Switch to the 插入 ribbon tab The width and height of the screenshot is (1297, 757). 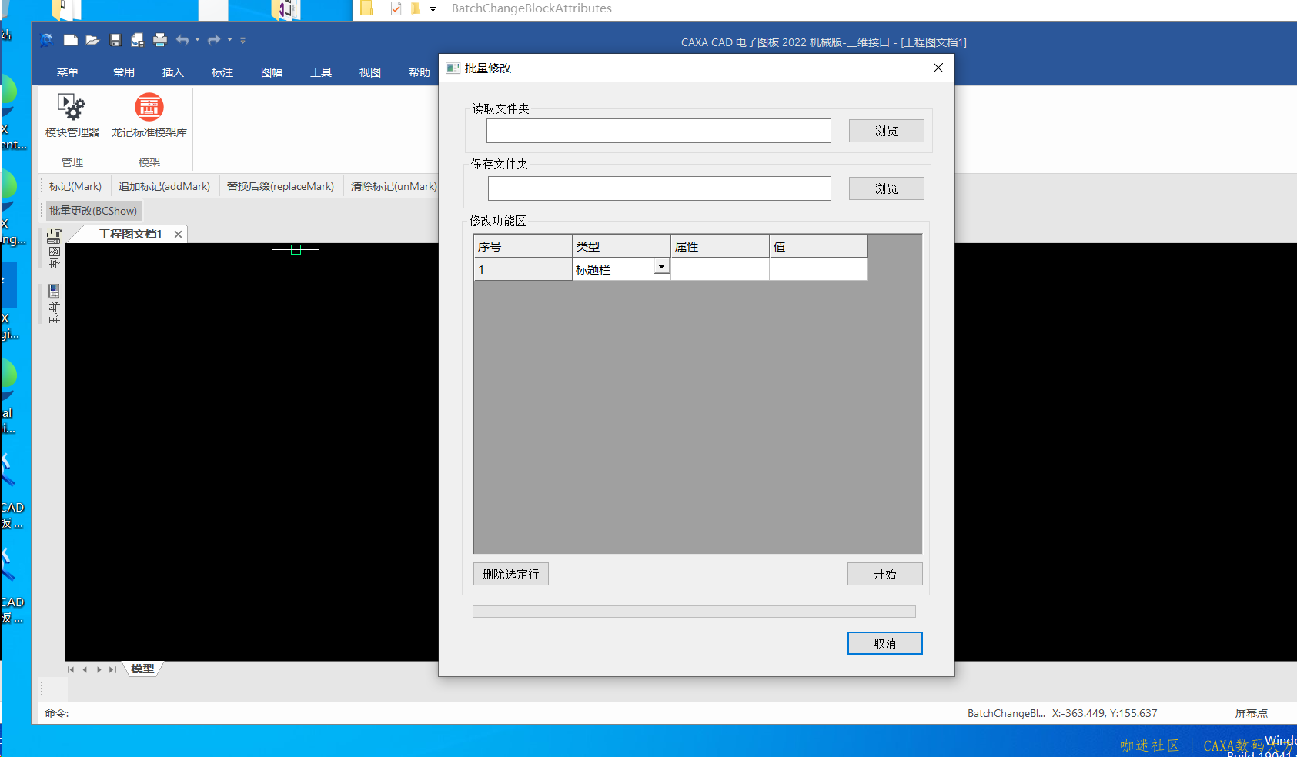173,72
